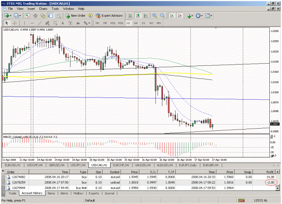This screenshot has height=204, width=282.
Task: Open the Profiles dropdown arrow
Action: 20,16
